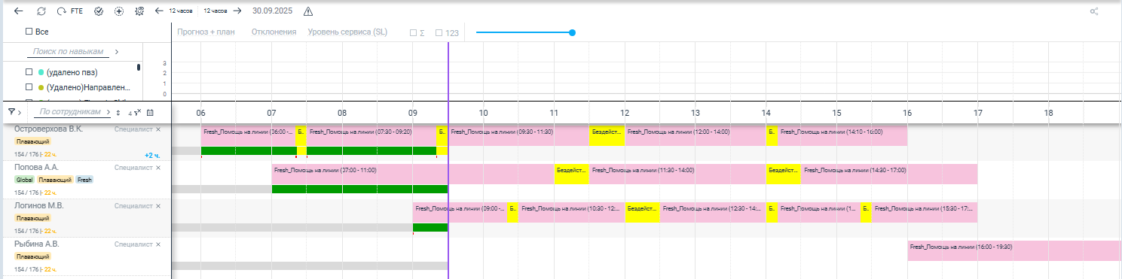Click hour 16 on timeline header

click(x=907, y=112)
